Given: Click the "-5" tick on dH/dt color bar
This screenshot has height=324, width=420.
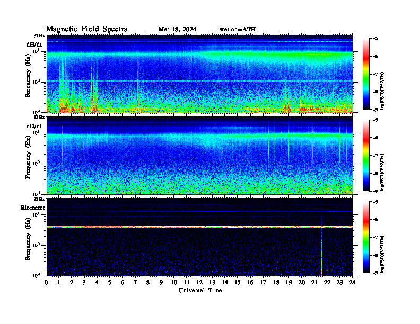Looking at the screenshot, I should pyautogui.click(x=375, y=39).
